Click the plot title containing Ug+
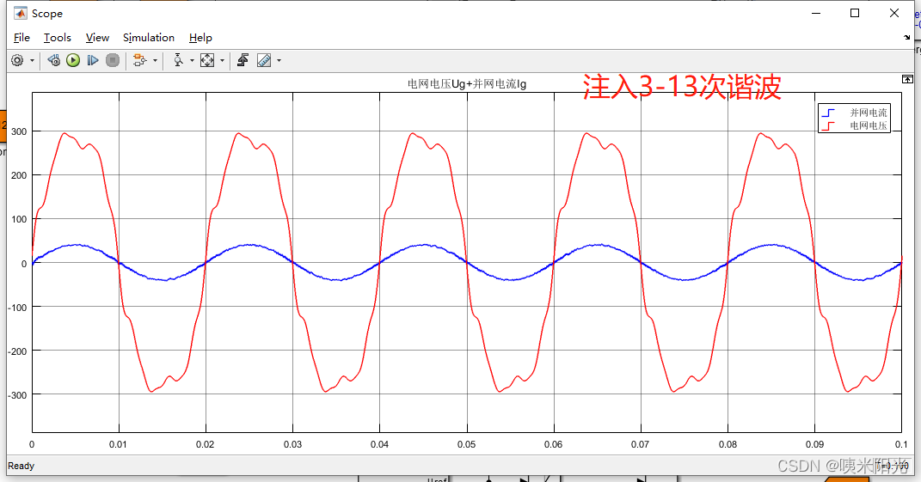 467,84
